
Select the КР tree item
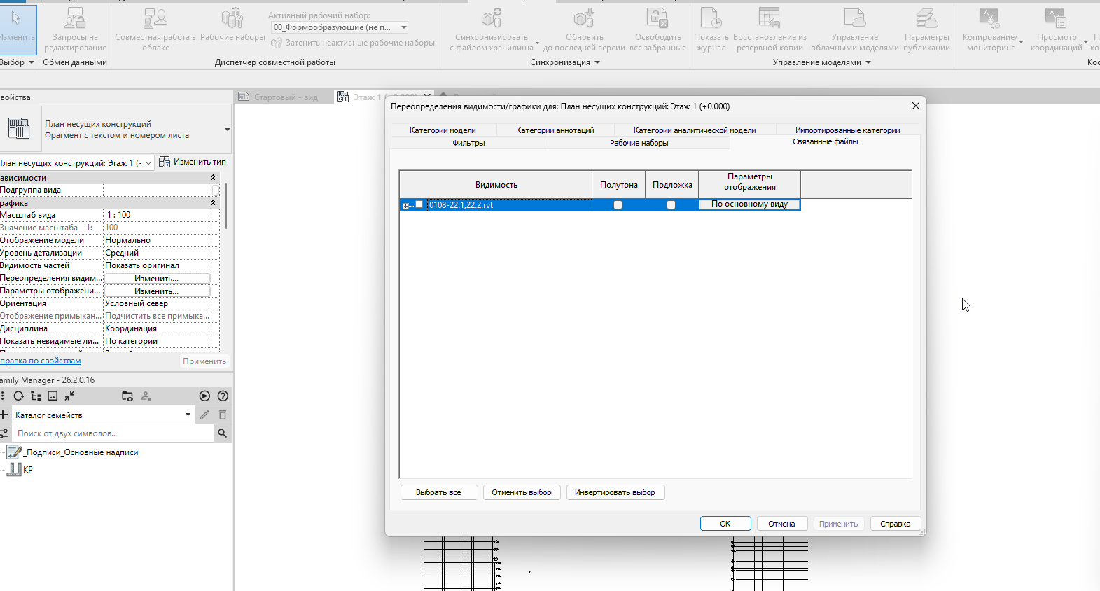click(x=28, y=470)
